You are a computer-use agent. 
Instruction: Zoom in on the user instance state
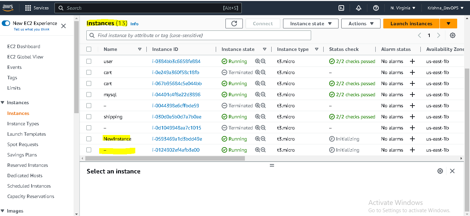(x=257, y=61)
